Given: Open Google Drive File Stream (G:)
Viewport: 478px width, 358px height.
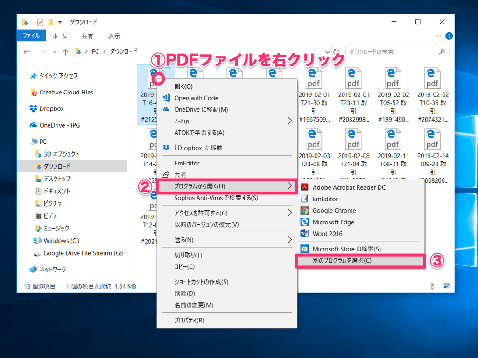Looking at the screenshot, I should click(83, 253).
